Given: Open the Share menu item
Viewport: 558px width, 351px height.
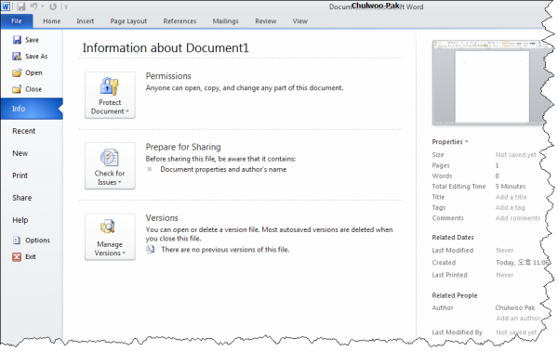Looking at the screenshot, I should (22, 198).
